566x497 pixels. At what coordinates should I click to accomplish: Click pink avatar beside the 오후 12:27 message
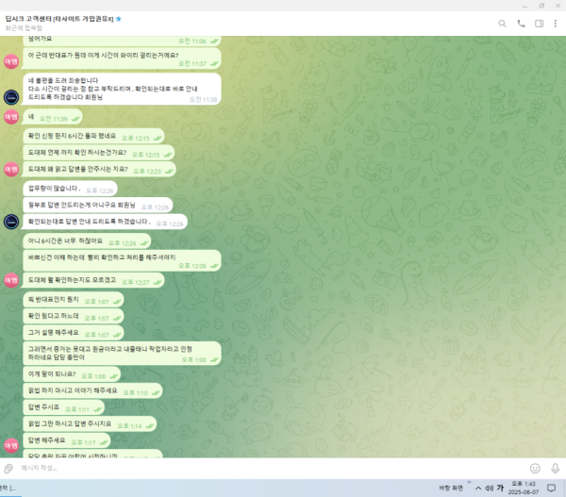click(11, 280)
